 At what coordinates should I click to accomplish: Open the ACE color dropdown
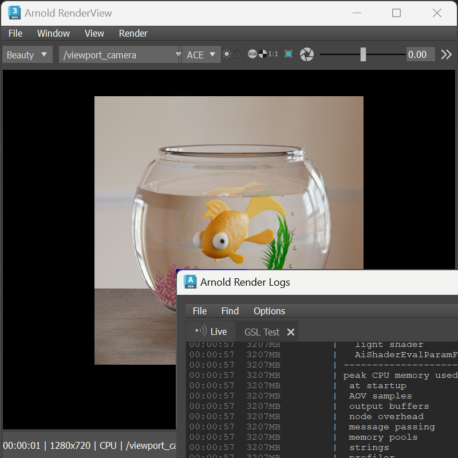coord(202,54)
